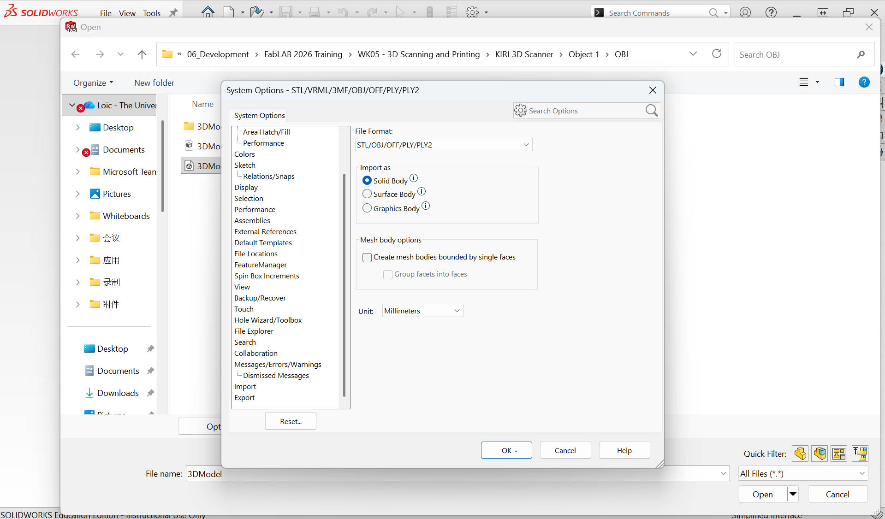Click the Open document toolbar icon
Screen dimensions: 885x519
pos(257,12)
